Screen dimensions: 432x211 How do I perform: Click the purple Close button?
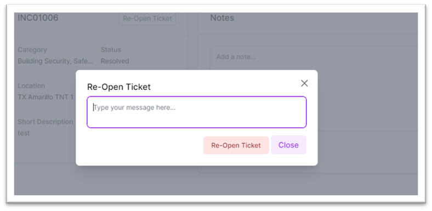click(288, 145)
